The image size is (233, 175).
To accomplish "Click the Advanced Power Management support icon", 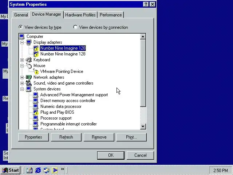I will (x=36, y=95).
